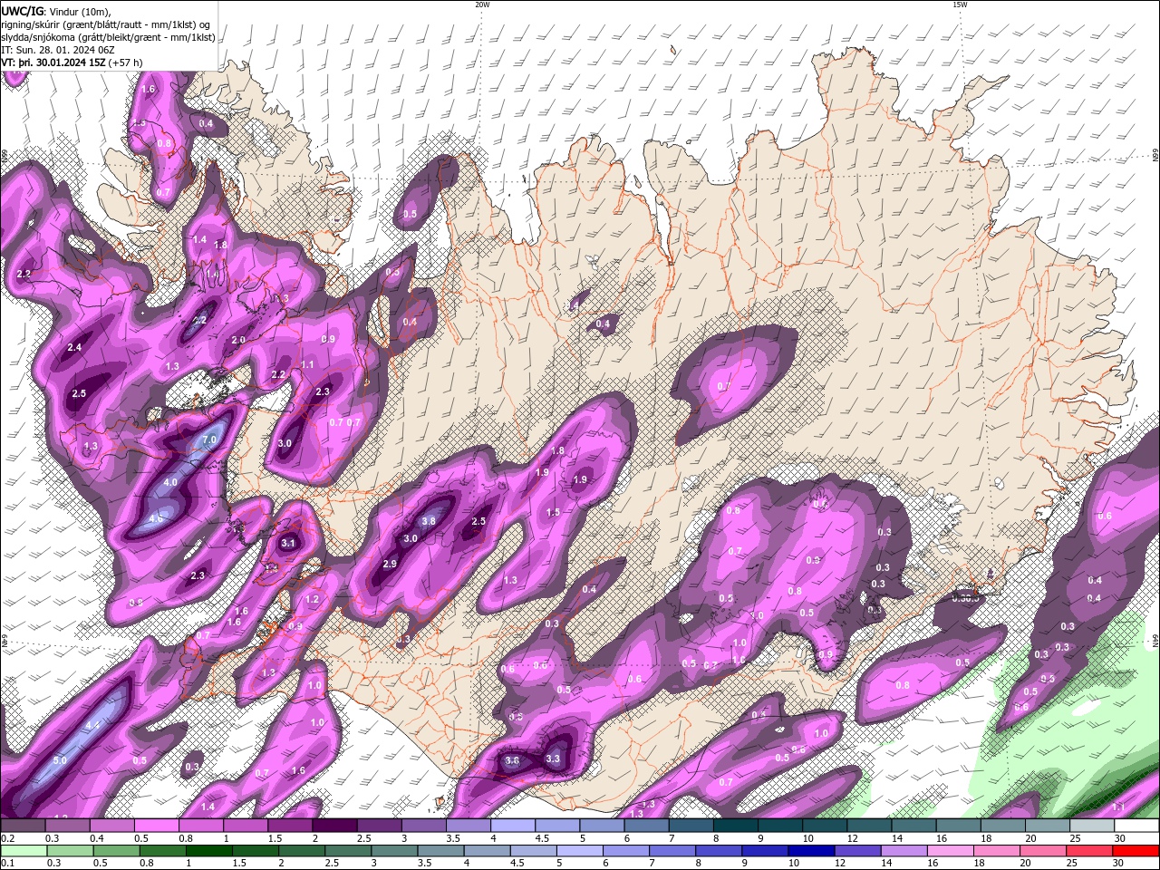Click the pale green swatch starting the lower legend

(x=24, y=851)
